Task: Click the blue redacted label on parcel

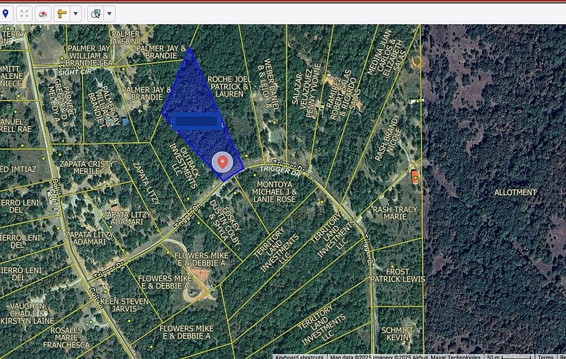Action: pyautogui.click(x=197, y=121)
